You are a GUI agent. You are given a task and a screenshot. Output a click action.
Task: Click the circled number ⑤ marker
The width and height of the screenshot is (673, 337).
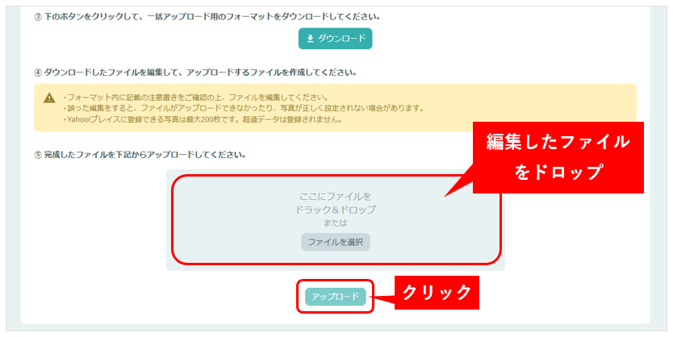point(38,155)
